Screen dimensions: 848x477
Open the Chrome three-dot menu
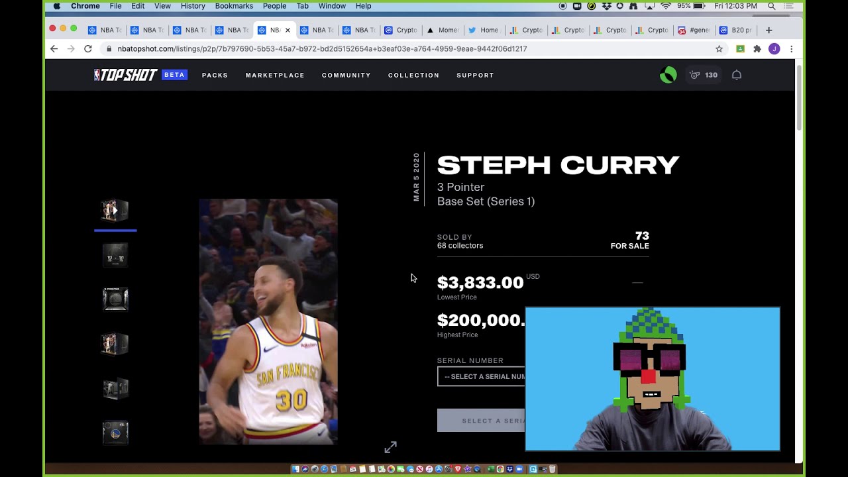(x=791, y=48)
